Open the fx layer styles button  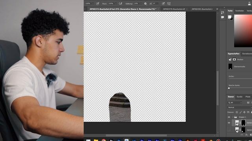246,135
